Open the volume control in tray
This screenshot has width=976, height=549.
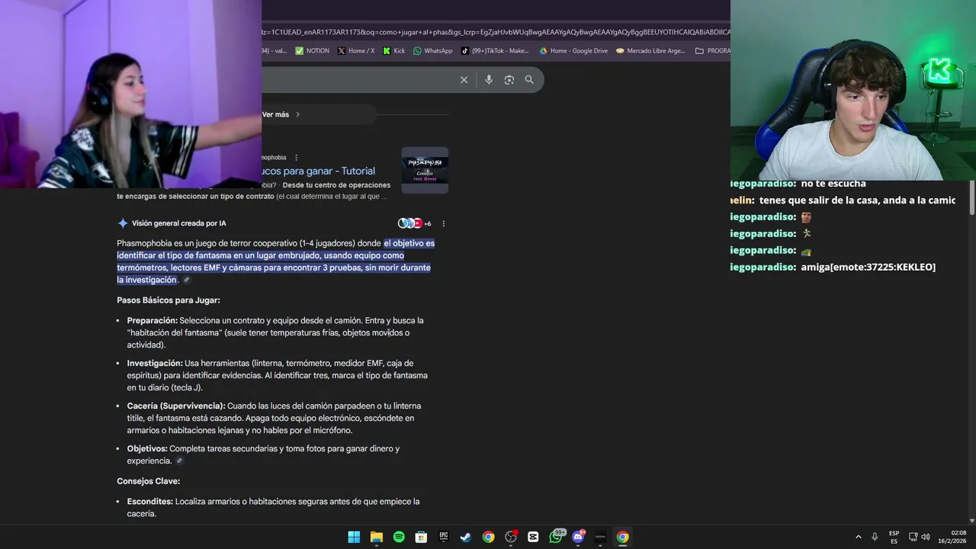(926, 537)
